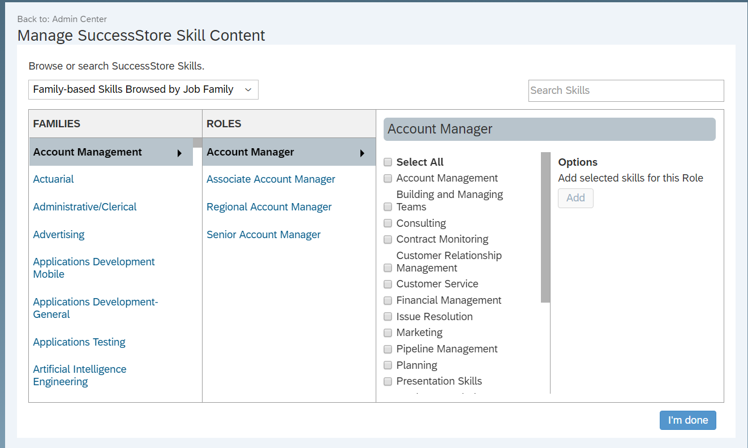Click the Add button under Options
Screen dimensions: 748x448
click(575, 198)
